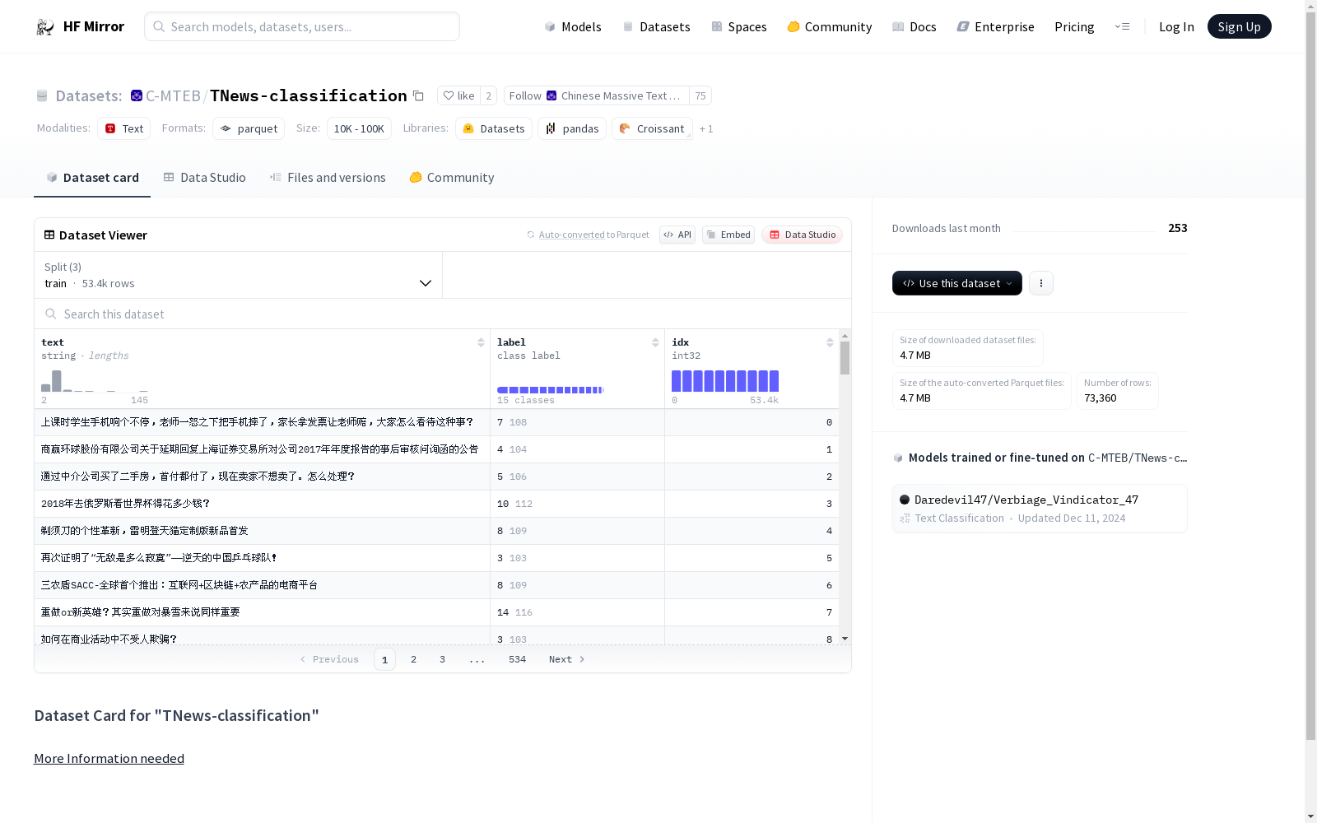This screenshot has height=823, width=1317.
Task: Click the C-MTEB organization avatar icon
Action: click(137, 95)
